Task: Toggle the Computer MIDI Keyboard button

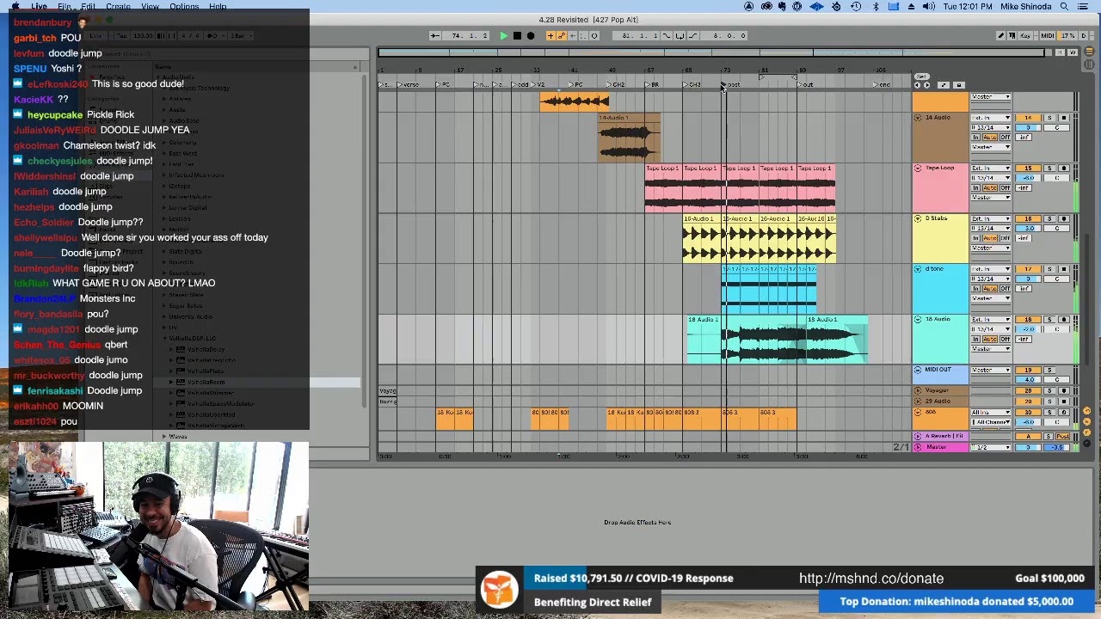Action: [1012, 35]
